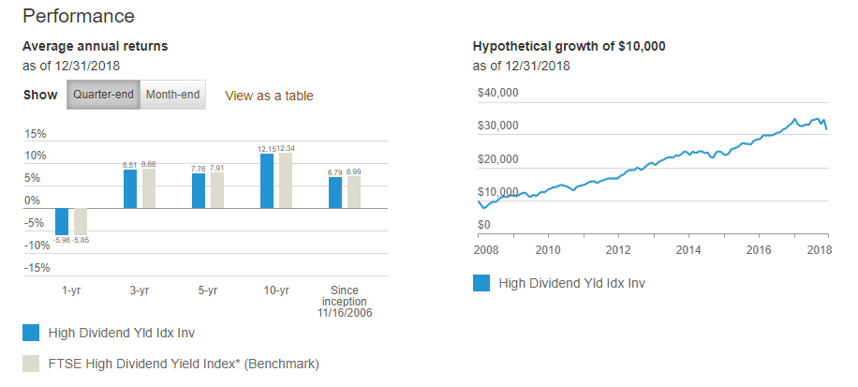Click beige FTSE benchmark legend swatch
This screenshot has height=387, width=858.
[31, 364]
